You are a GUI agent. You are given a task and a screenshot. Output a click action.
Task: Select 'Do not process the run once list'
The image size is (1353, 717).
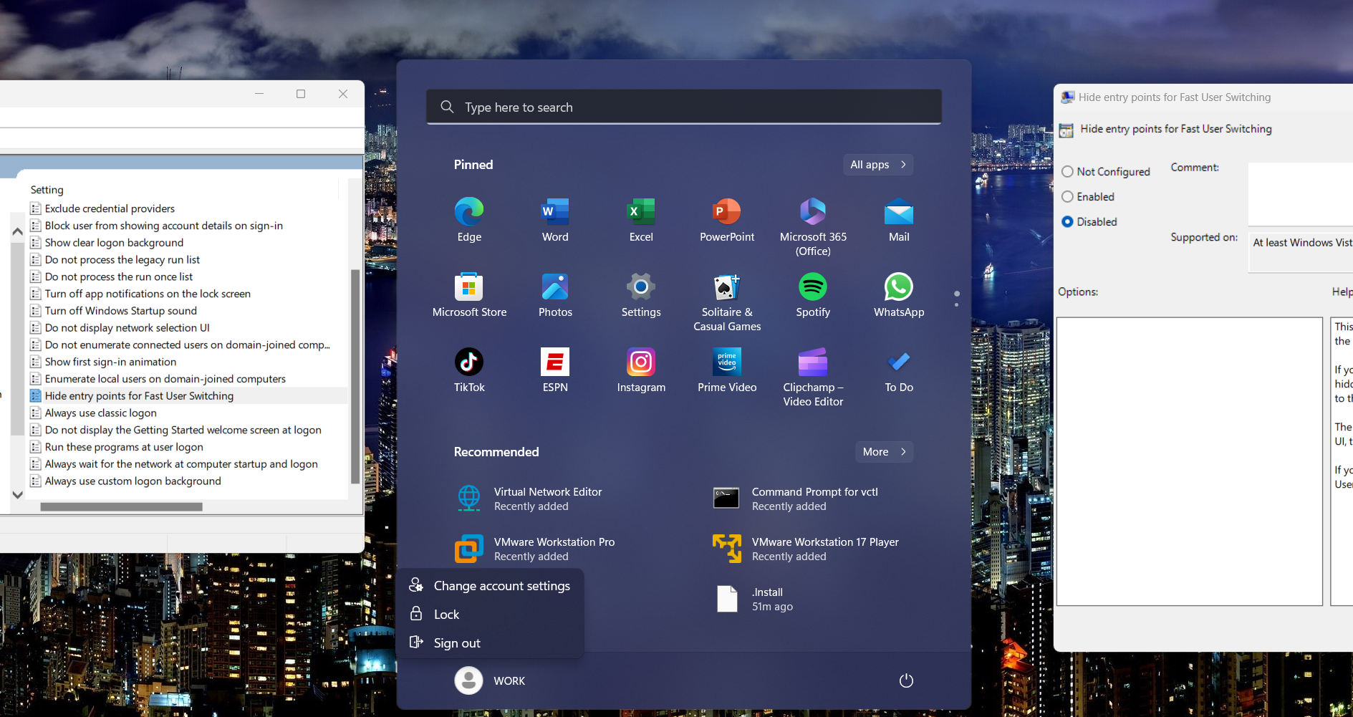tap(119, 277)
